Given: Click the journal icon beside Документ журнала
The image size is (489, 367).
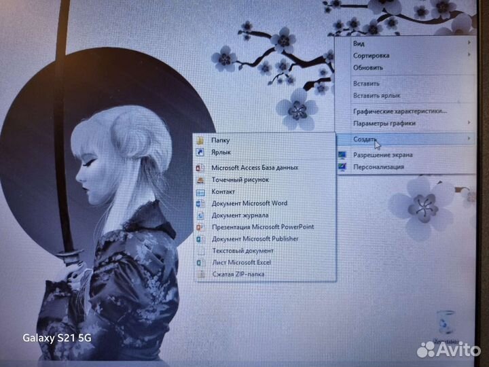Looking at the screenshot, I should click(200, 215).
